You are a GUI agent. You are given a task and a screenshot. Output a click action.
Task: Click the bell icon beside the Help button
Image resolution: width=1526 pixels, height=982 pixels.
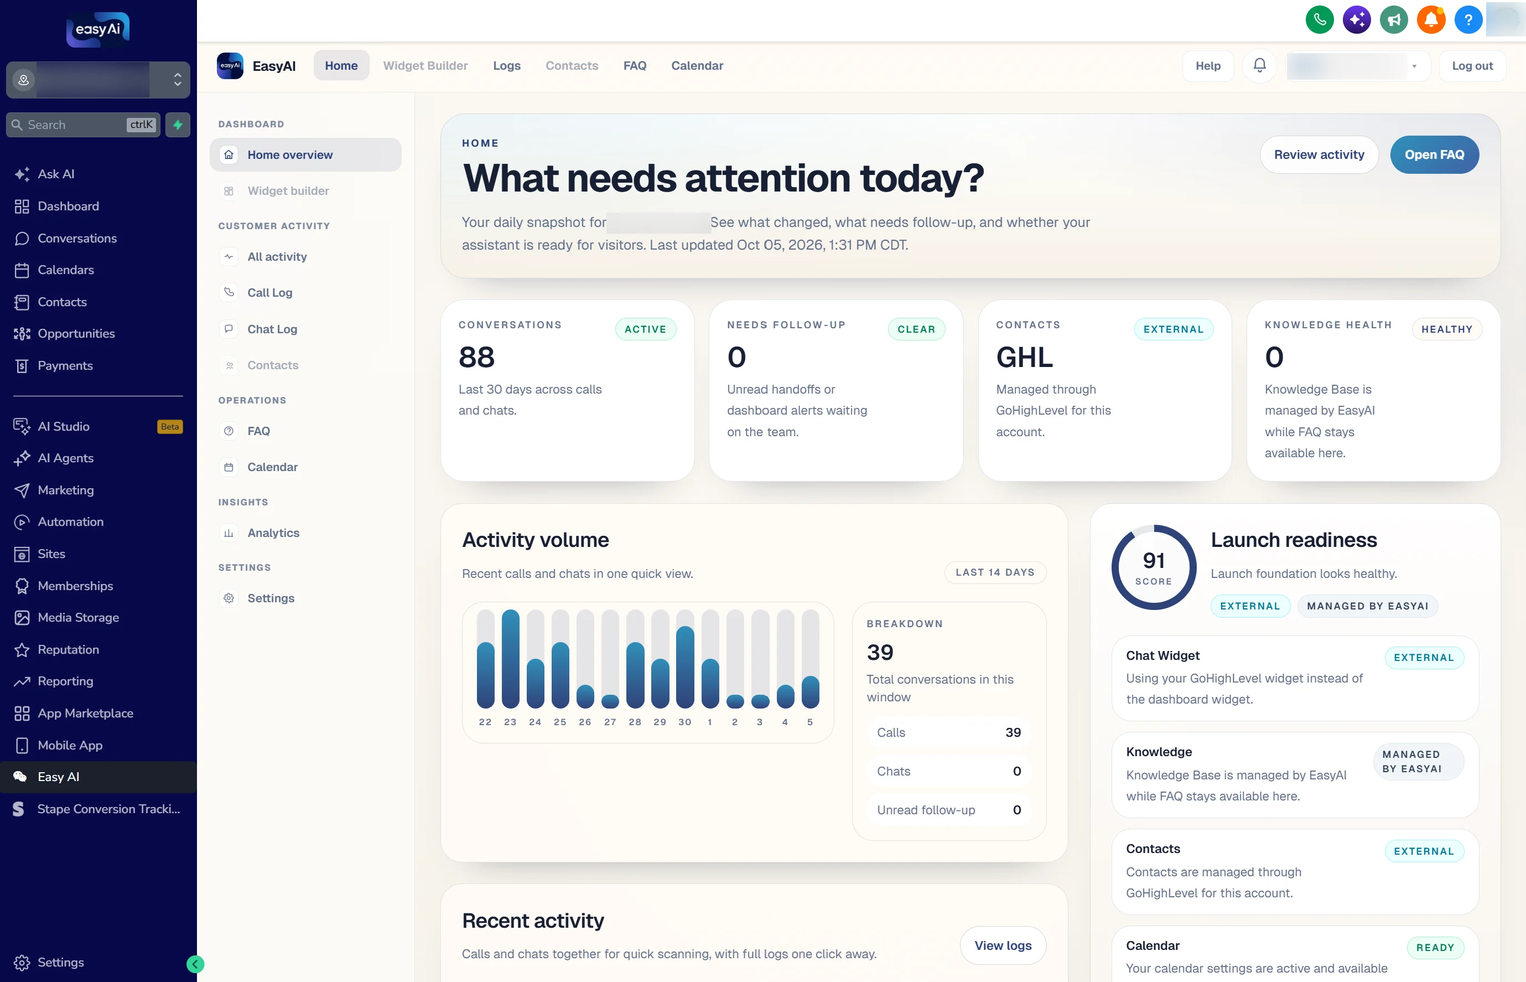(x=1259, y=66)
